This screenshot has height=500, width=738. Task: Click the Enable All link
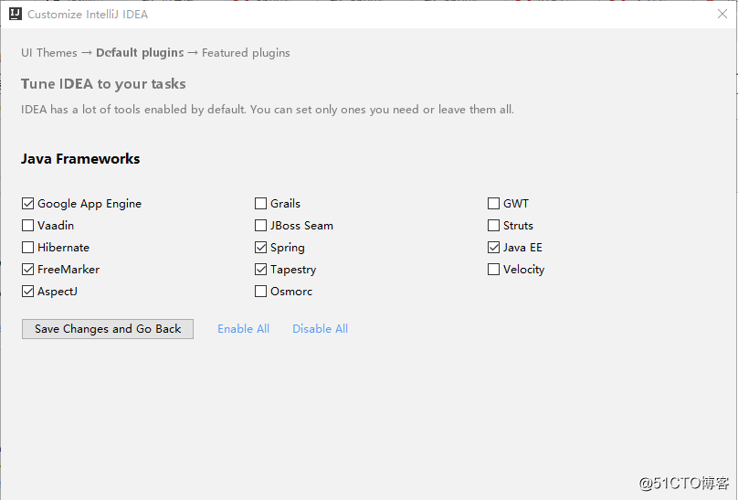click(243, 329)
